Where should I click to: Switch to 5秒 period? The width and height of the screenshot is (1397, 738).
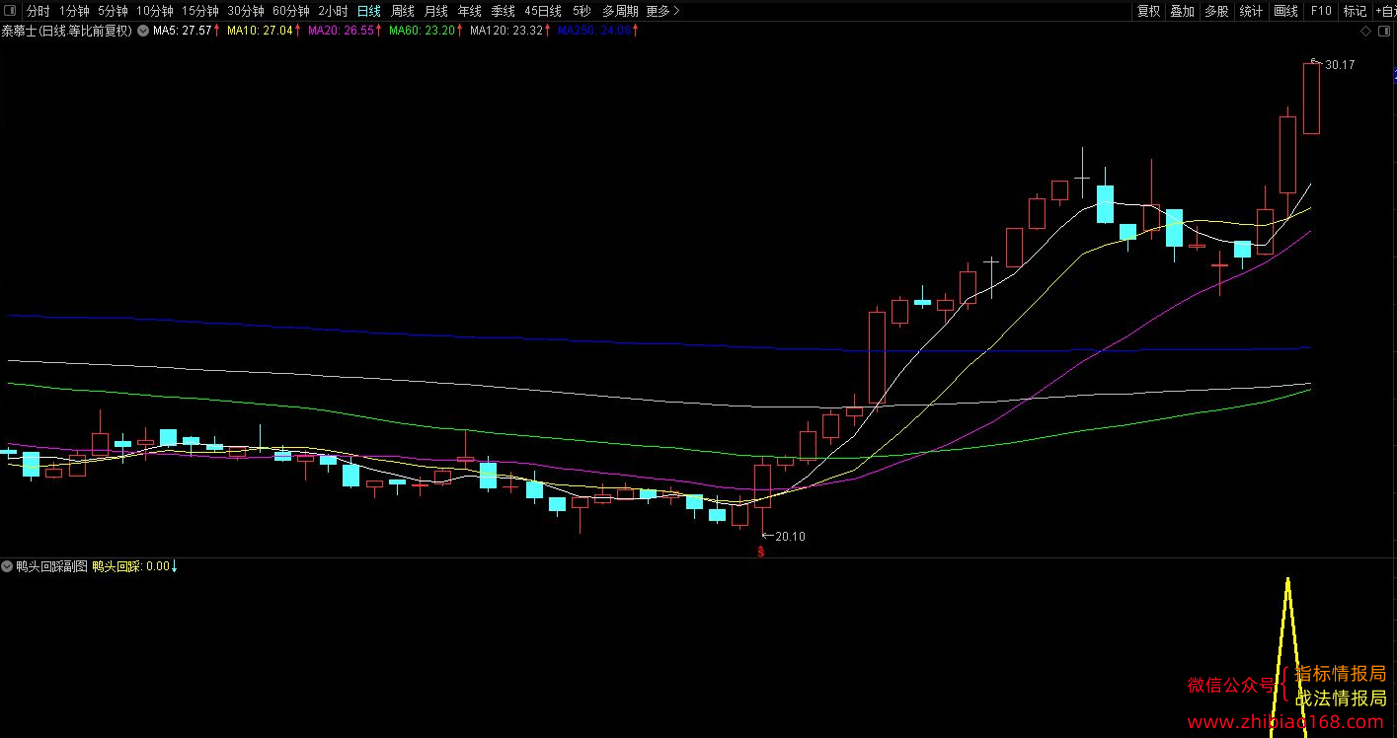pyautogui.click(x=582, y=11)
